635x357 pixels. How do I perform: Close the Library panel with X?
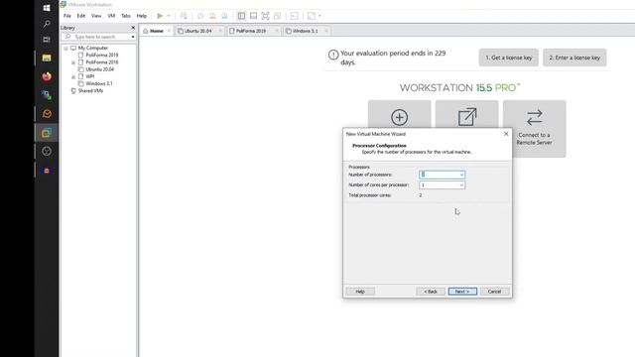133,28
